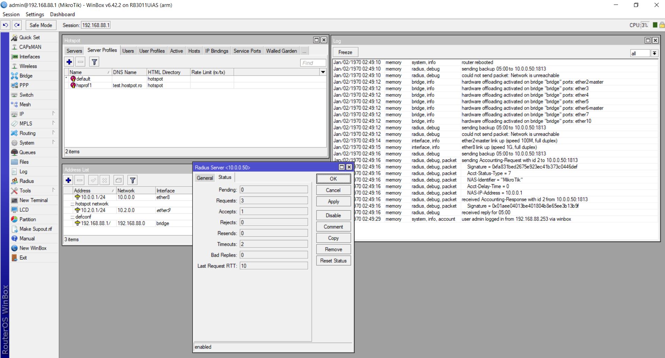
Task: Click Exit in sidebar
Action: 23,258
